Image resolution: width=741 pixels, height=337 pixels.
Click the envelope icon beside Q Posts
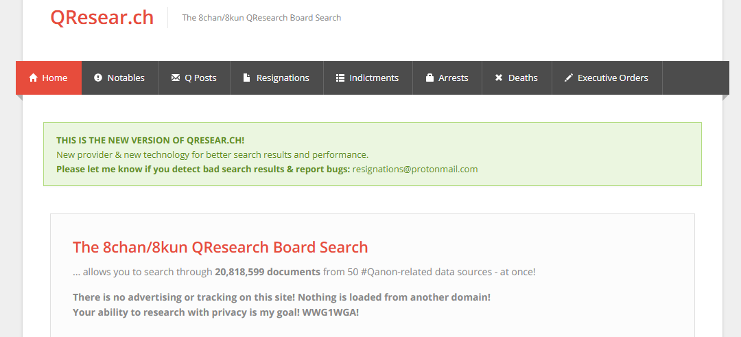pyautogui.click(x=176, y=78)
